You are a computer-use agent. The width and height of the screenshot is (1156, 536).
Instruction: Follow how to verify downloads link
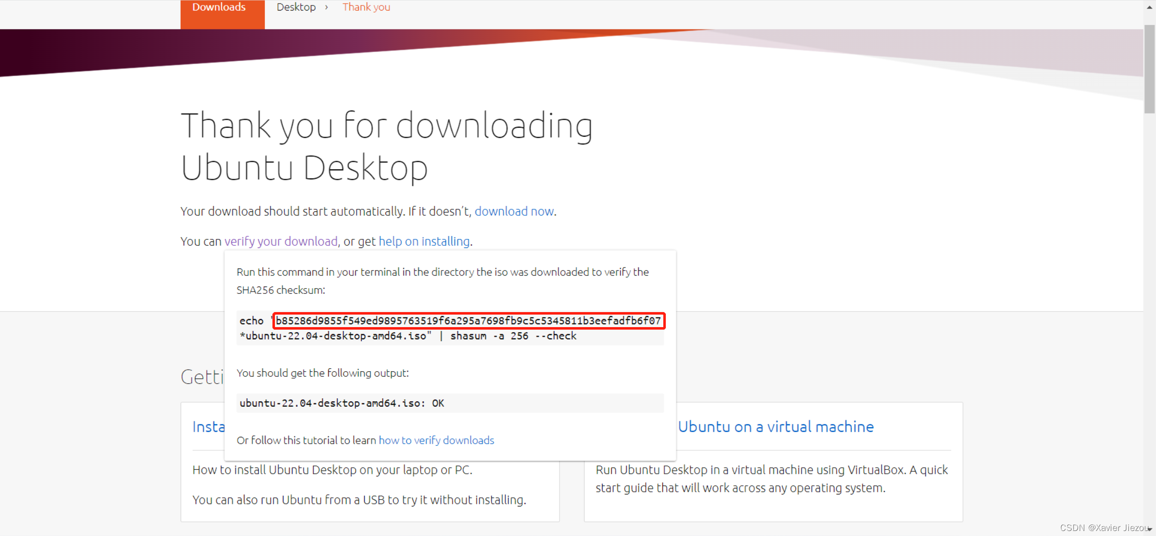coord(437,440)
